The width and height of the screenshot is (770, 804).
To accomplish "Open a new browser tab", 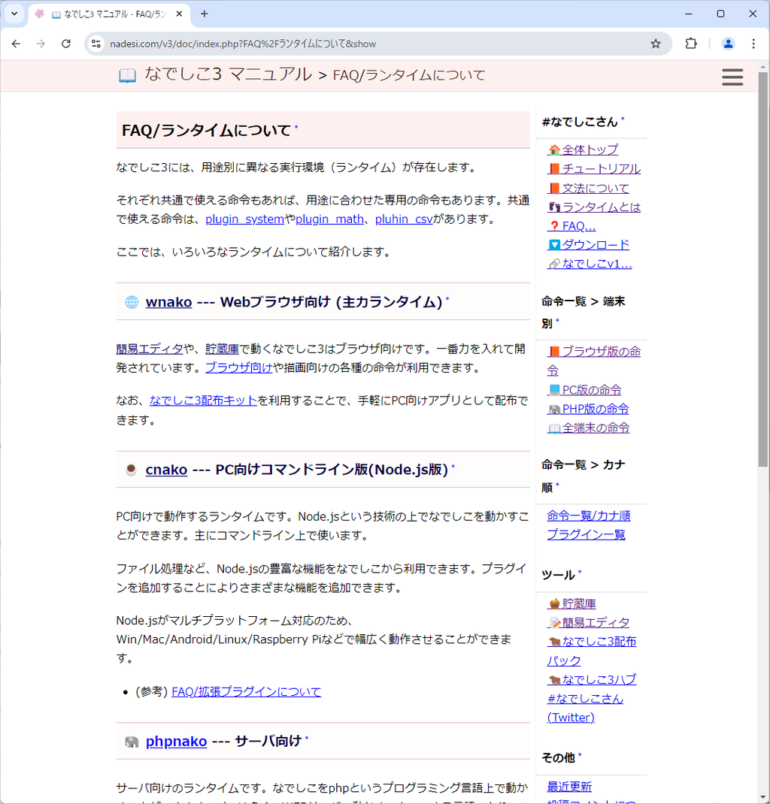I will pyautogui.click(x=205, y=14).
